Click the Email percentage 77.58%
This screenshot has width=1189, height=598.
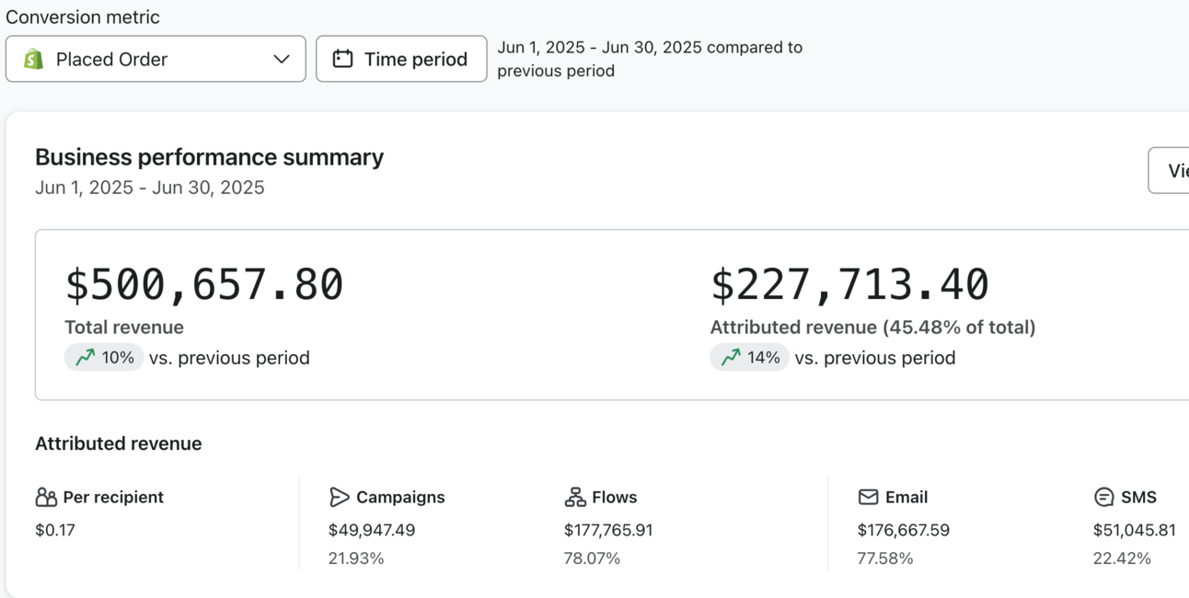885,558
